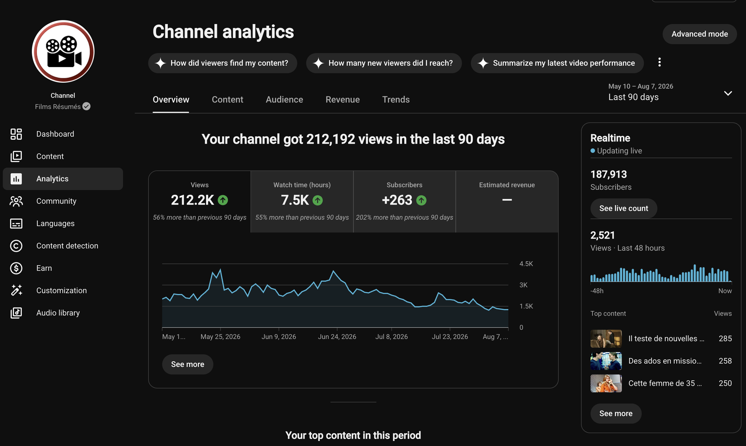Open the Languages subtitles icon

(16, 223)
